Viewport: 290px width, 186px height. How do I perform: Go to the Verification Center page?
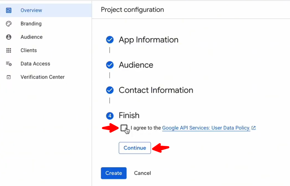[x=42, y=77]
